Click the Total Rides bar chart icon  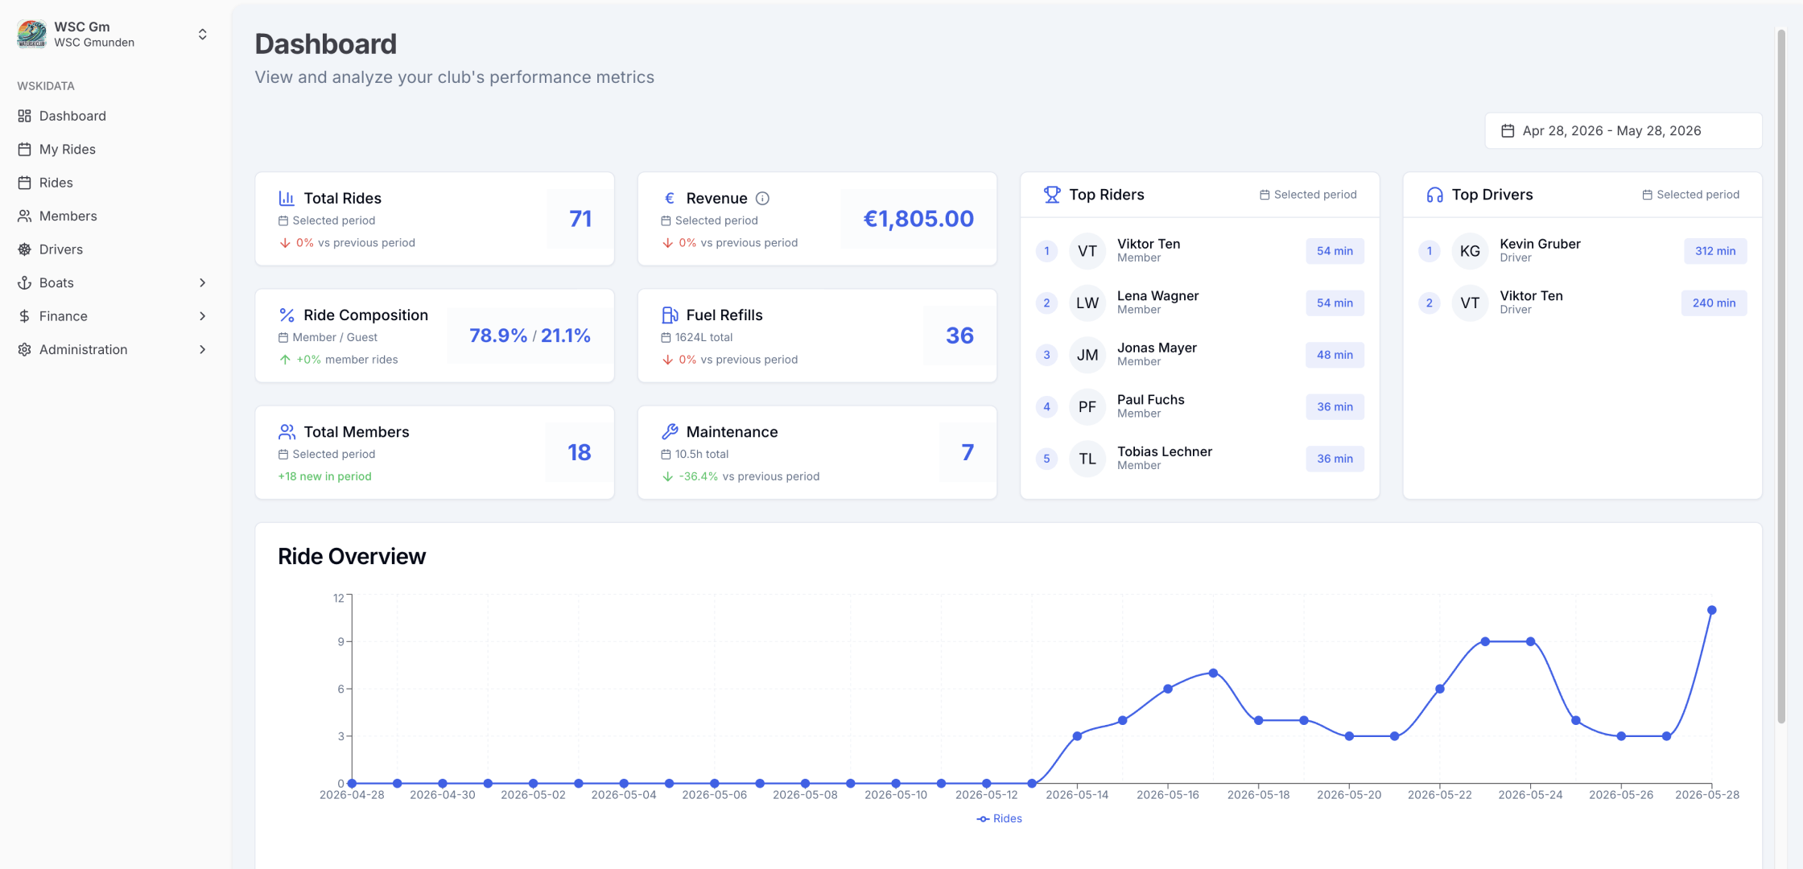(x=287, y=198)
